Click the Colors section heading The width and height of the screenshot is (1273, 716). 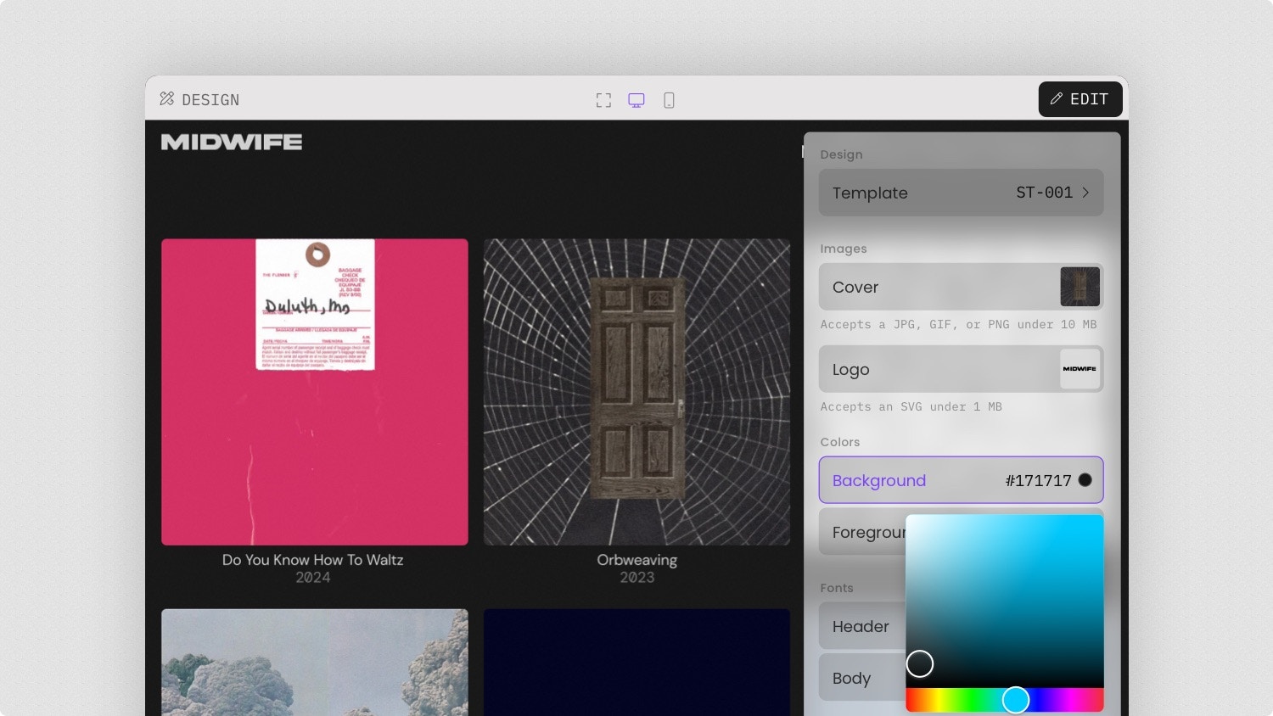coord(839,442)
